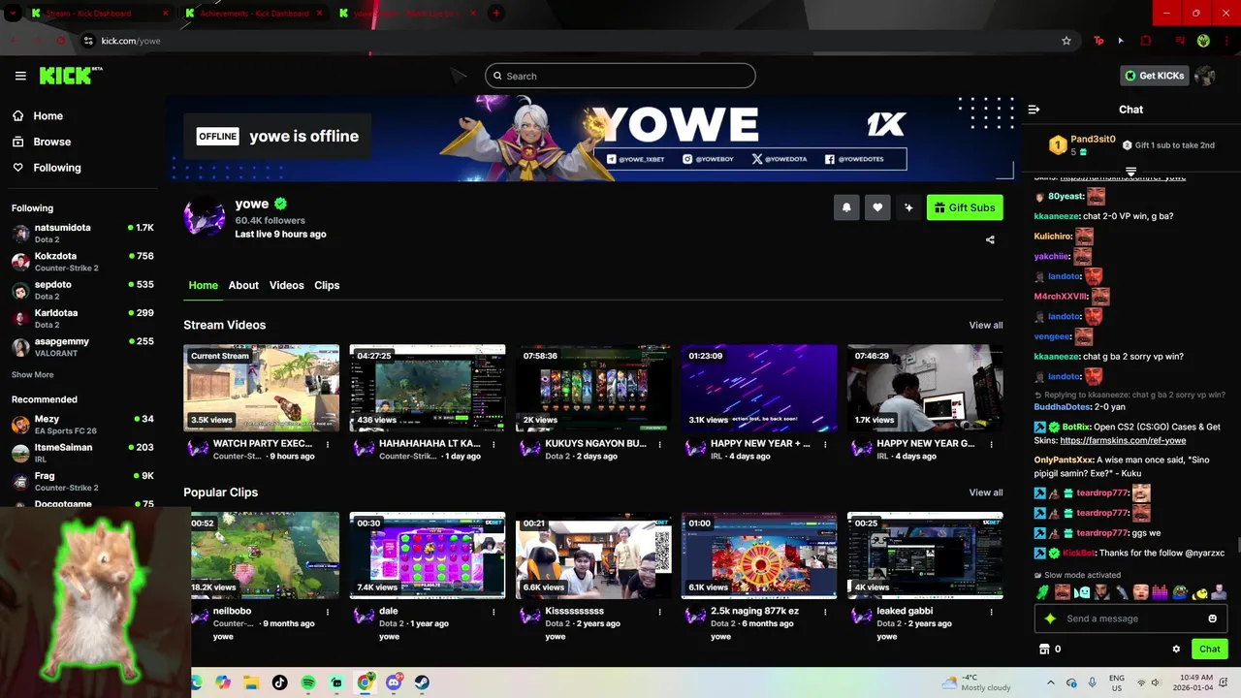Viewport: 1241px width, 698px height.
Task: Click the green sparkle icon in message box
Action: tap(1049, 619)
